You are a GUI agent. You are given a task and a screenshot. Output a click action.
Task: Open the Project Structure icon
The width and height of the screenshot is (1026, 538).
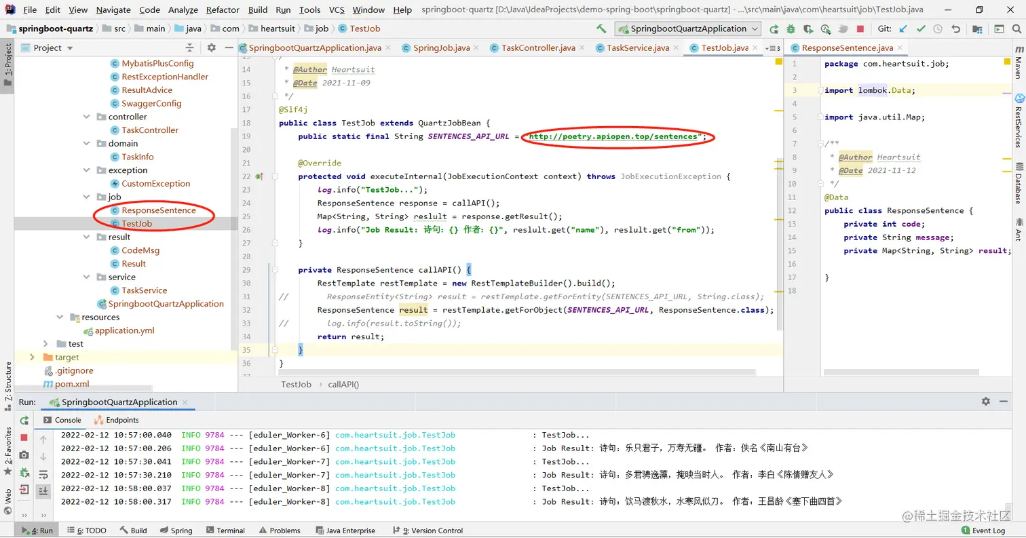(977, 28)
